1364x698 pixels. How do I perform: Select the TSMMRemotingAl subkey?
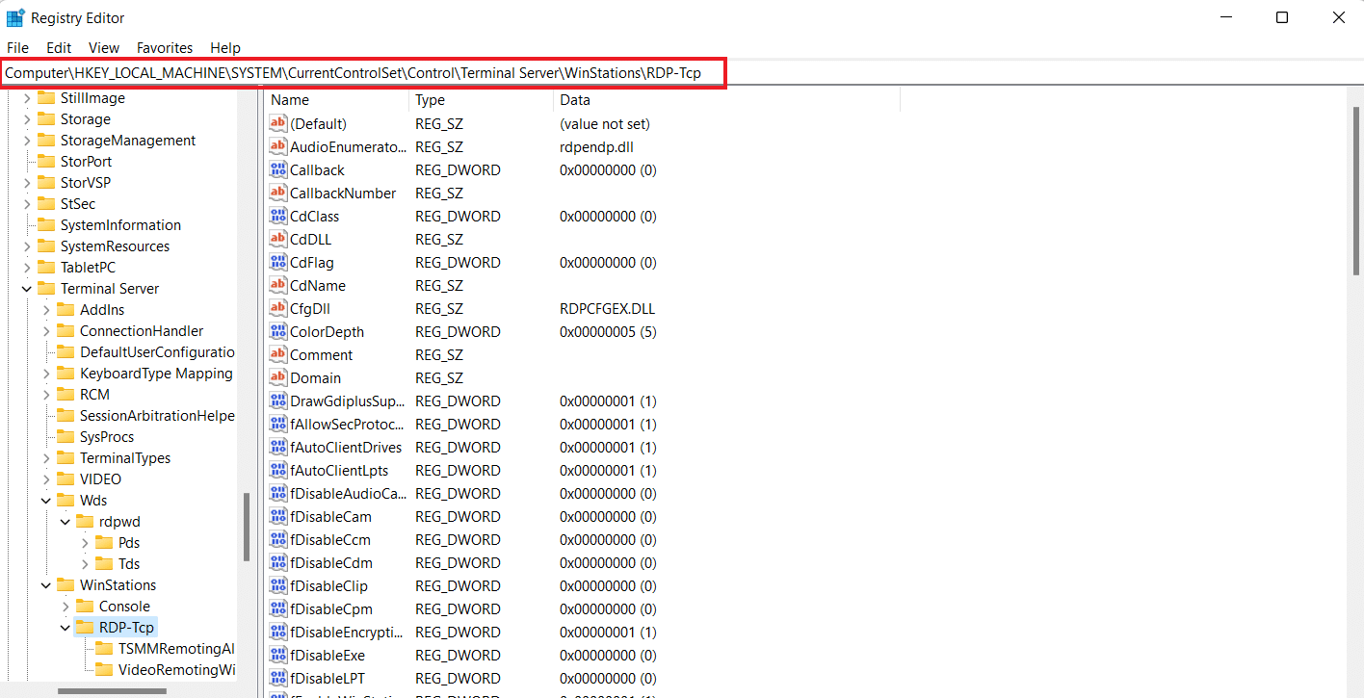point(175,649)
